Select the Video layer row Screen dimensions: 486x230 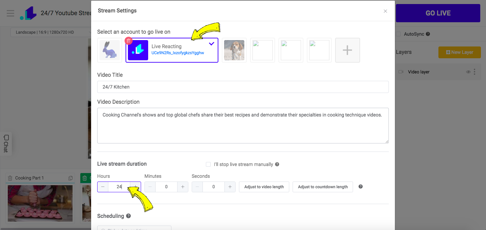click(x=438, y=72)
